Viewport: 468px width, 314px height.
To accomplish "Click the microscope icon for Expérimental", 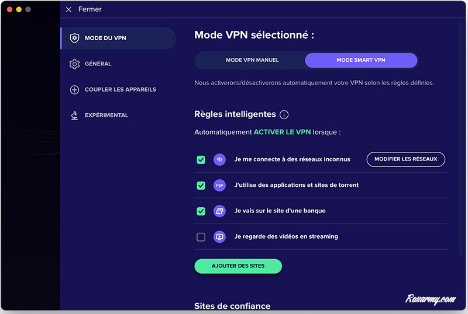I will click(74, 116).
